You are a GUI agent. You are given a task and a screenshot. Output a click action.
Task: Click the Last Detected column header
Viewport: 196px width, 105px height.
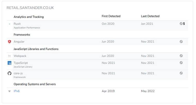pyautogui.click(x=150, y=16)
